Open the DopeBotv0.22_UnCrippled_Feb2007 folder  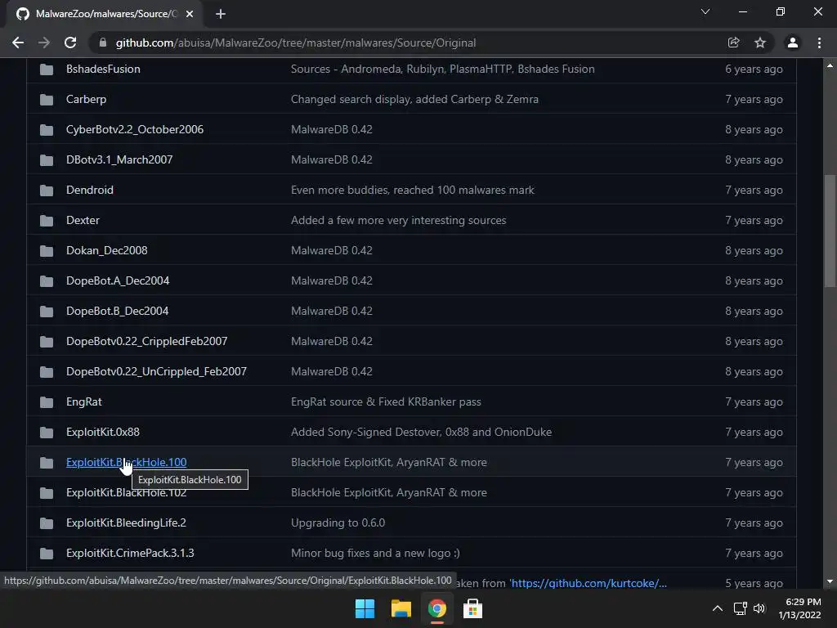tap(156, 372)
